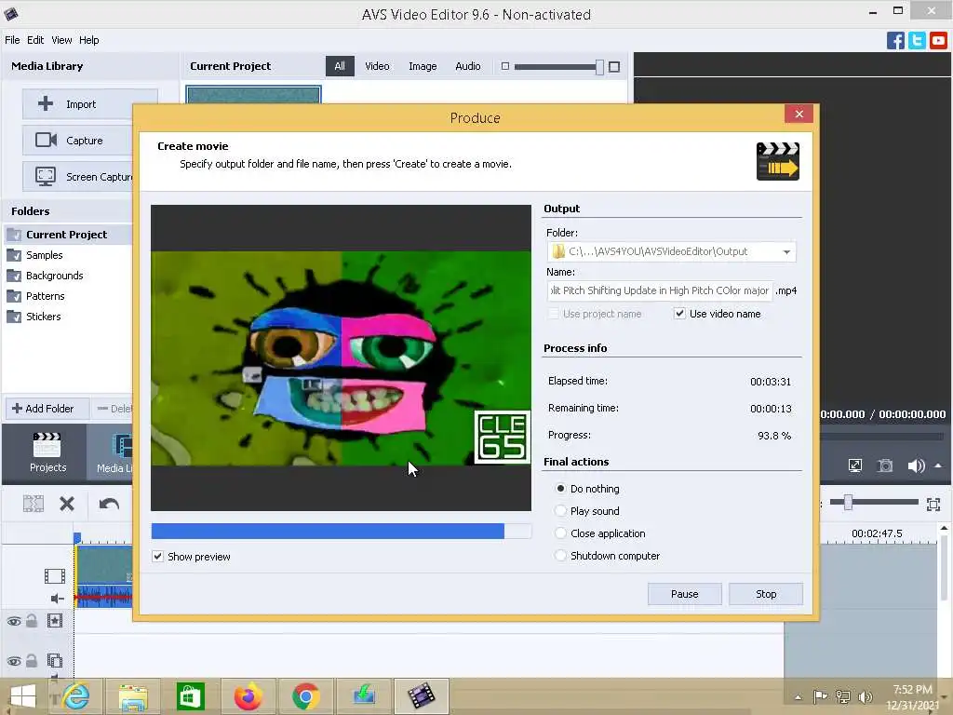Click the snapshot camera icon in preview
This screenshot has width=953, height=715.
(886, 465)
